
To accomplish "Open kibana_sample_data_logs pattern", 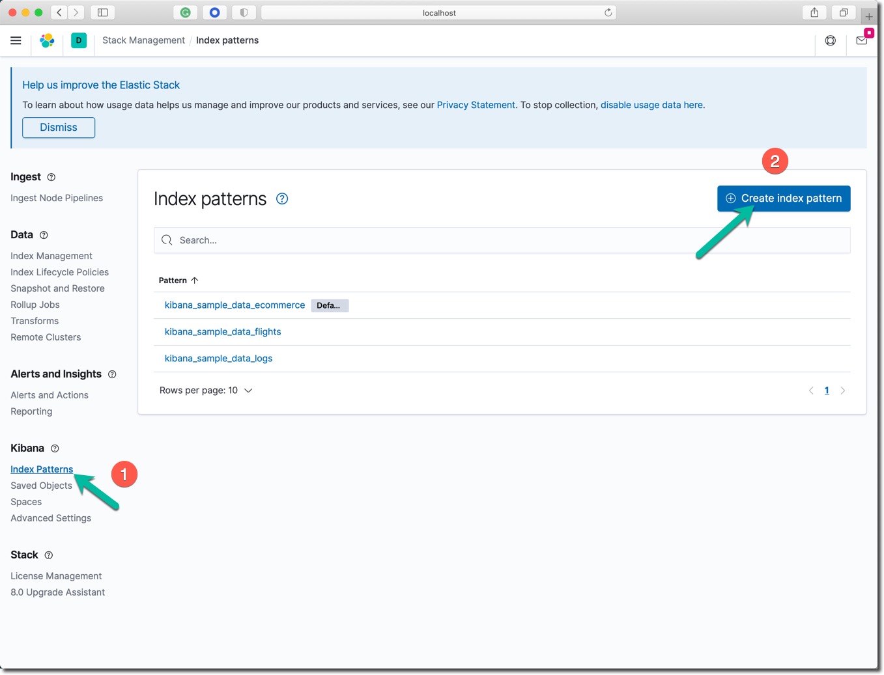I will pyautogui.click(x=218, y=359).
